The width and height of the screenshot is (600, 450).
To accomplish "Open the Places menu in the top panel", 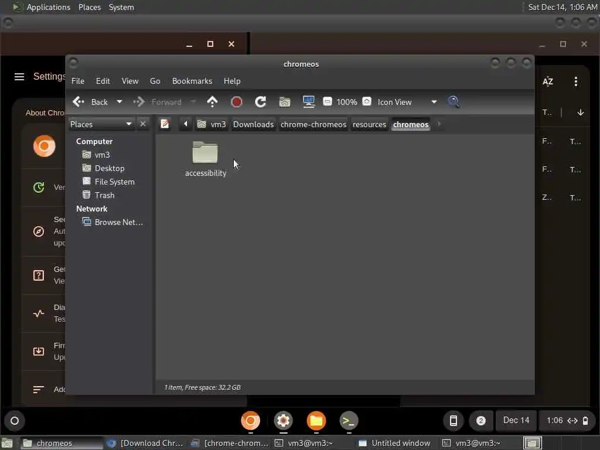I will (x=90, y=7).
